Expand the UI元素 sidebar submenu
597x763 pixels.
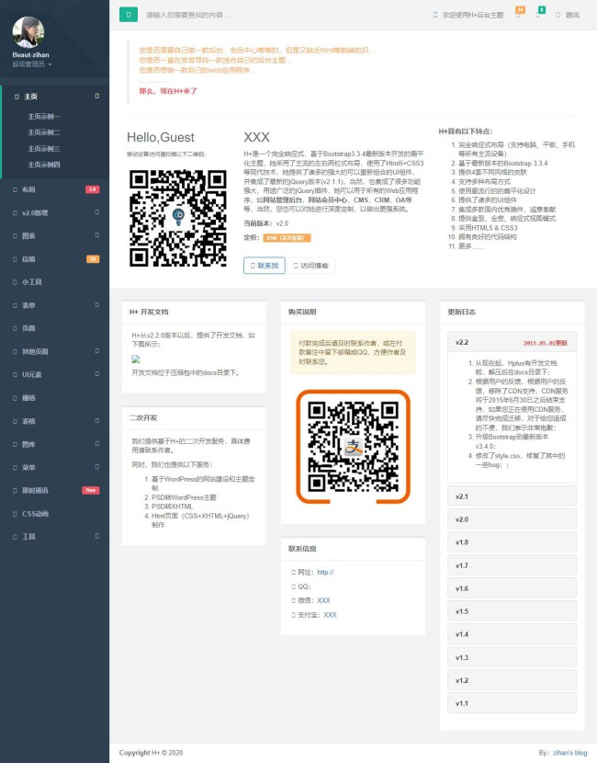[x=96, y=374]
